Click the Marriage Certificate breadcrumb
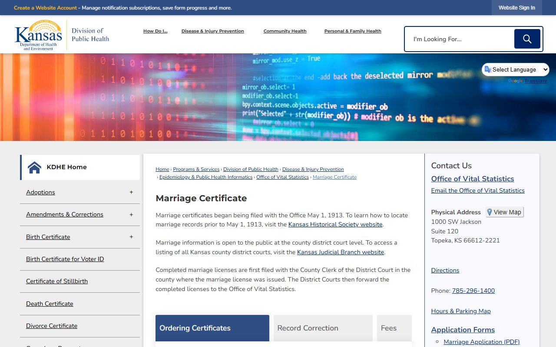 pyautogui.click(x=334, y=177)
